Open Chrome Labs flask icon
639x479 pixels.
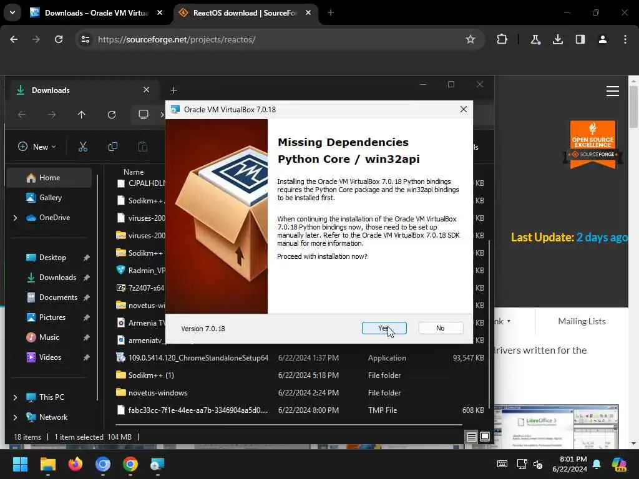(x=535, y=39)
